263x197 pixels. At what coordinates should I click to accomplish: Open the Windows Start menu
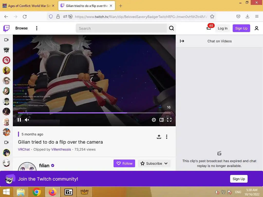click(6, 192)
